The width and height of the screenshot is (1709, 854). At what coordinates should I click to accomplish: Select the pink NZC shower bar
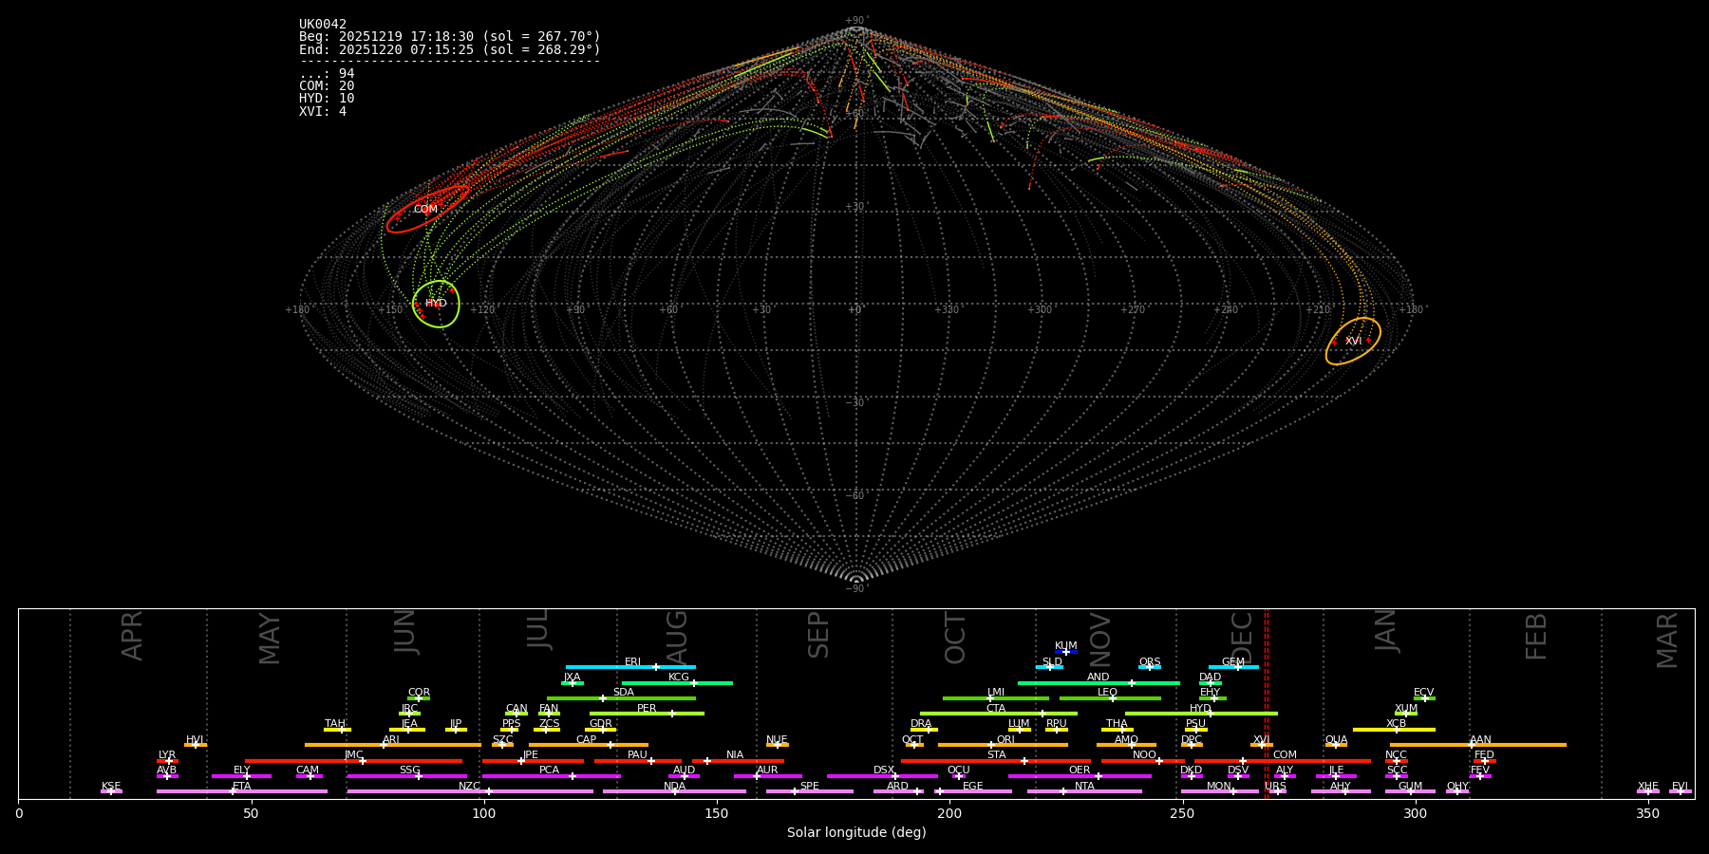pos(470,791)
